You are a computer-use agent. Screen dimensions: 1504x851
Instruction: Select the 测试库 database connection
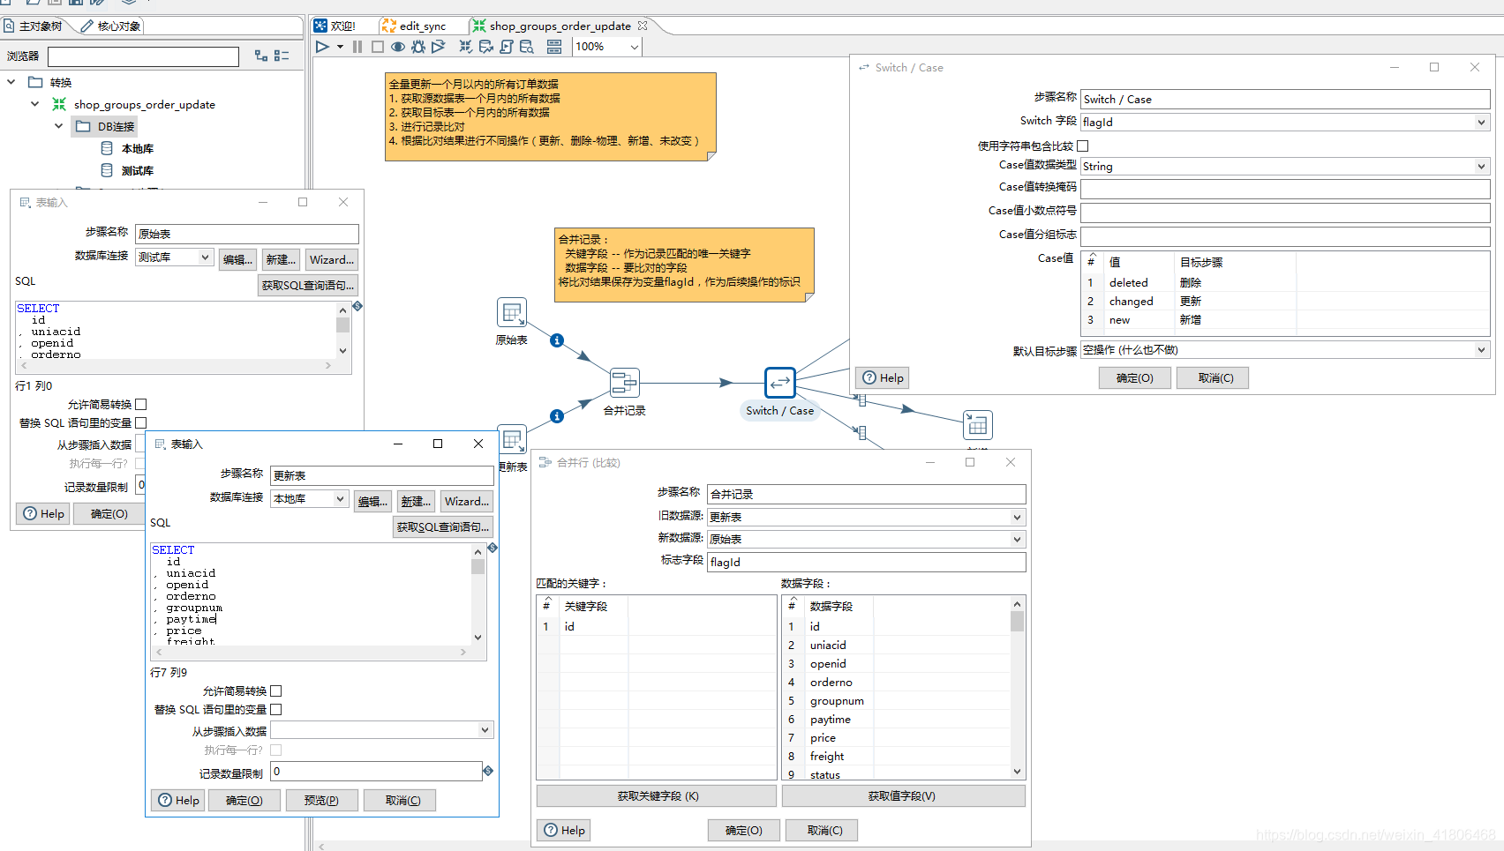pos(138,171)
